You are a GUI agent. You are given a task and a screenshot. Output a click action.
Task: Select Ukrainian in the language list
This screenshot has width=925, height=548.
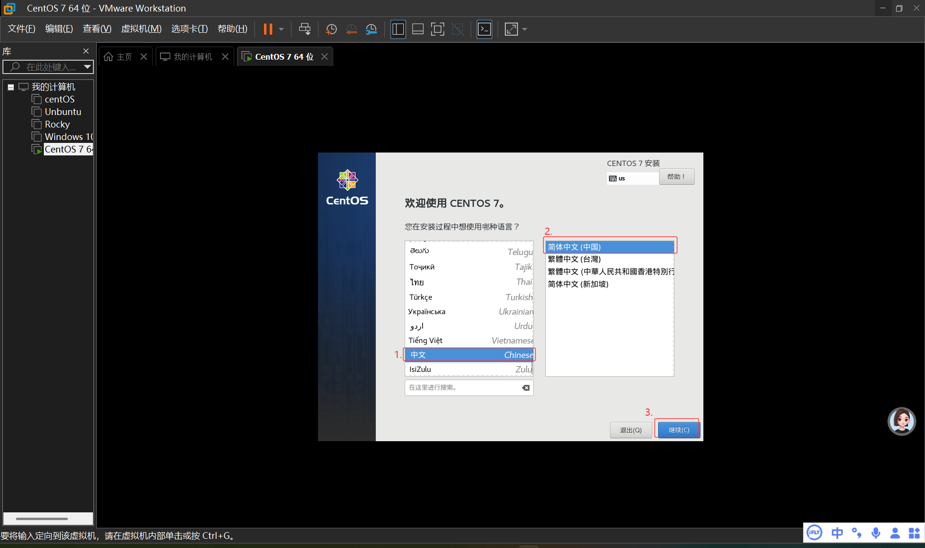point(470,311)
